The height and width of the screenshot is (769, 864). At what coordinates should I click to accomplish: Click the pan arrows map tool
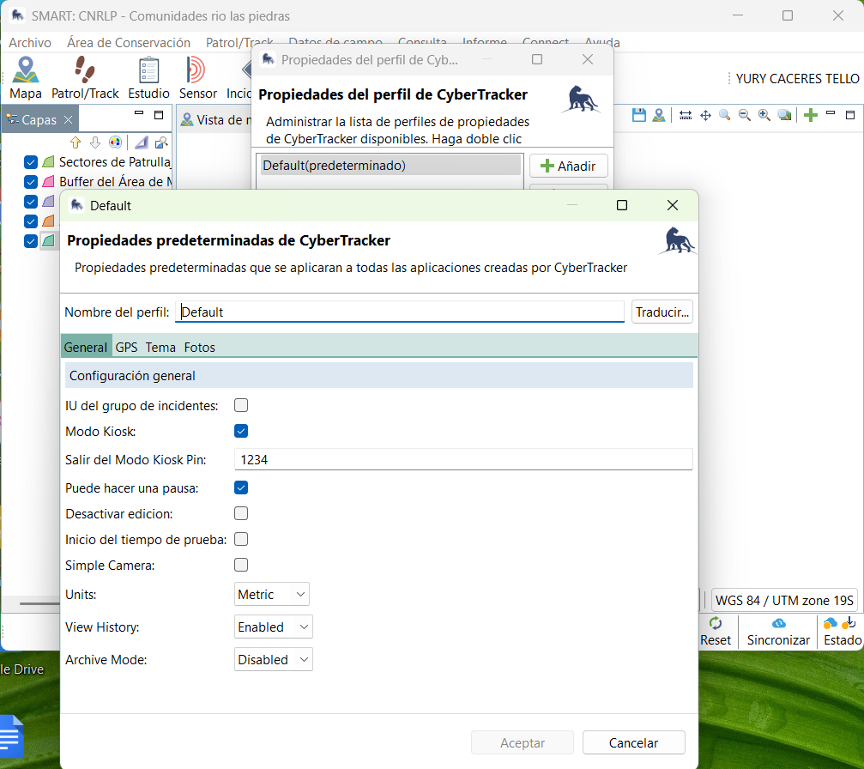(705, 115)
